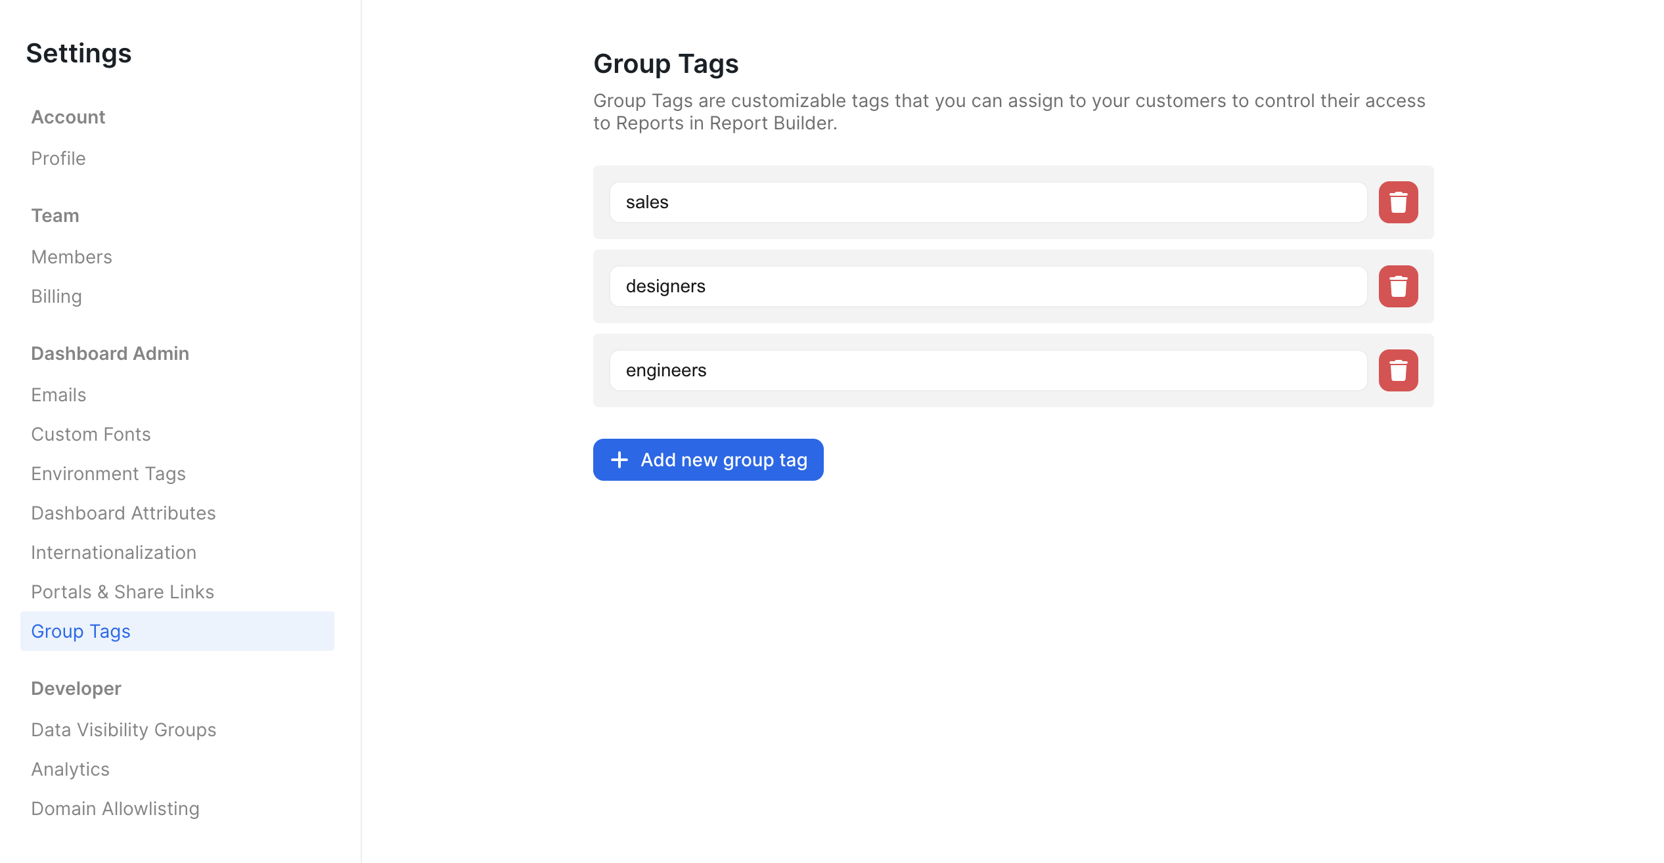Image resolution: width=1664 pixels, height=863 pixels.
Task: Open Data Visibility Groups page
Action: [x=124, y=730]
